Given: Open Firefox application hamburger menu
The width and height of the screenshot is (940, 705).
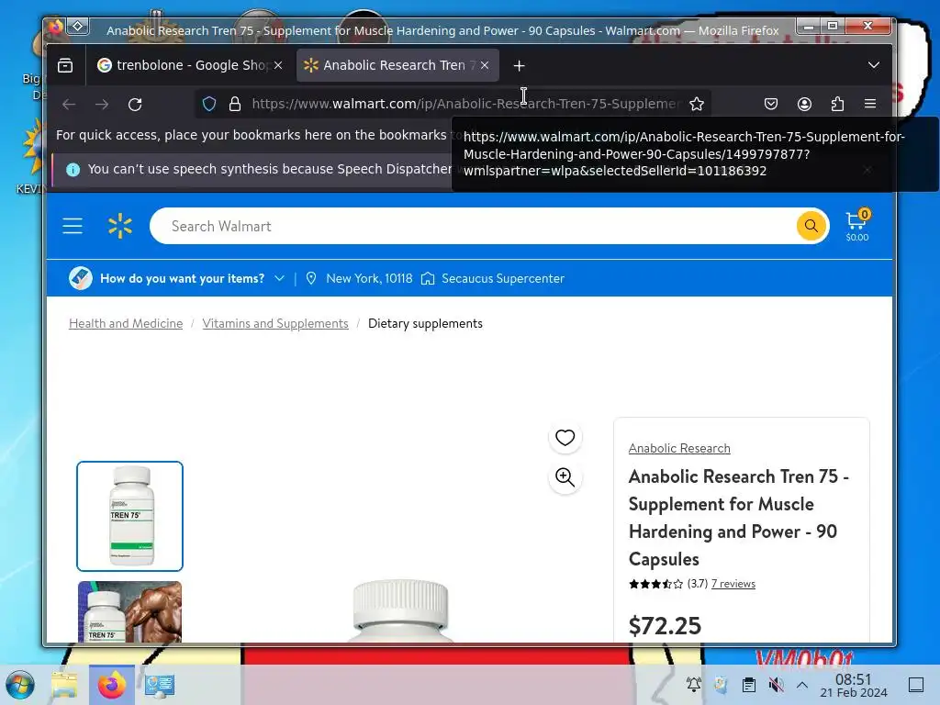Looking at the screenshot, I should point(870,105).
